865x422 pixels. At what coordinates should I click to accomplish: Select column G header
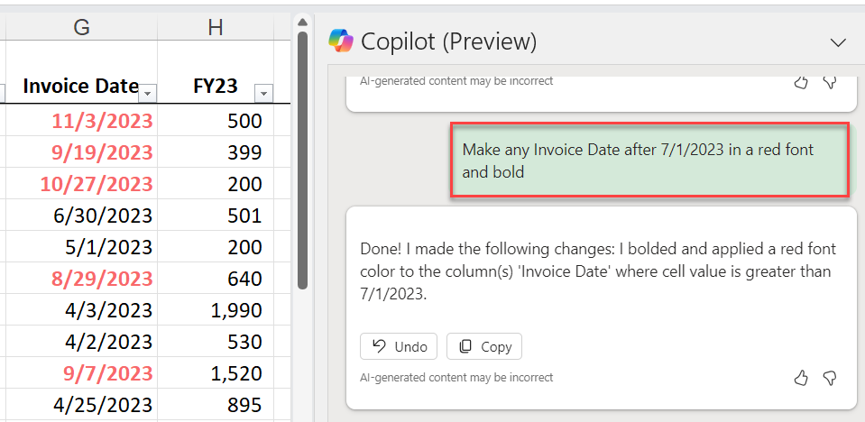(x=81, y=26)
